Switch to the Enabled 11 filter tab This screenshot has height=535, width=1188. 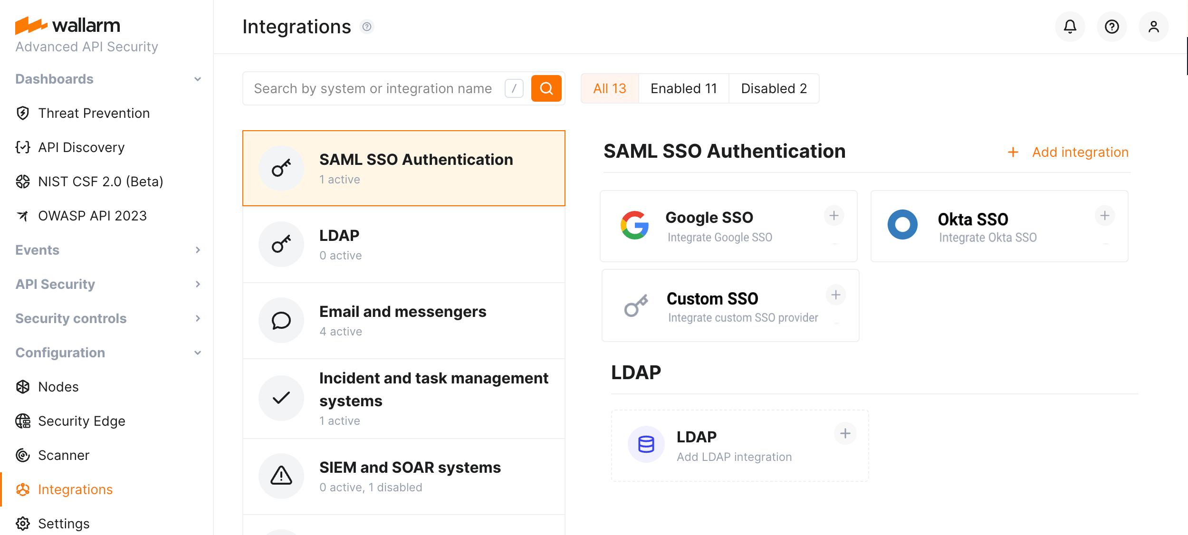(x=683, y=88)
